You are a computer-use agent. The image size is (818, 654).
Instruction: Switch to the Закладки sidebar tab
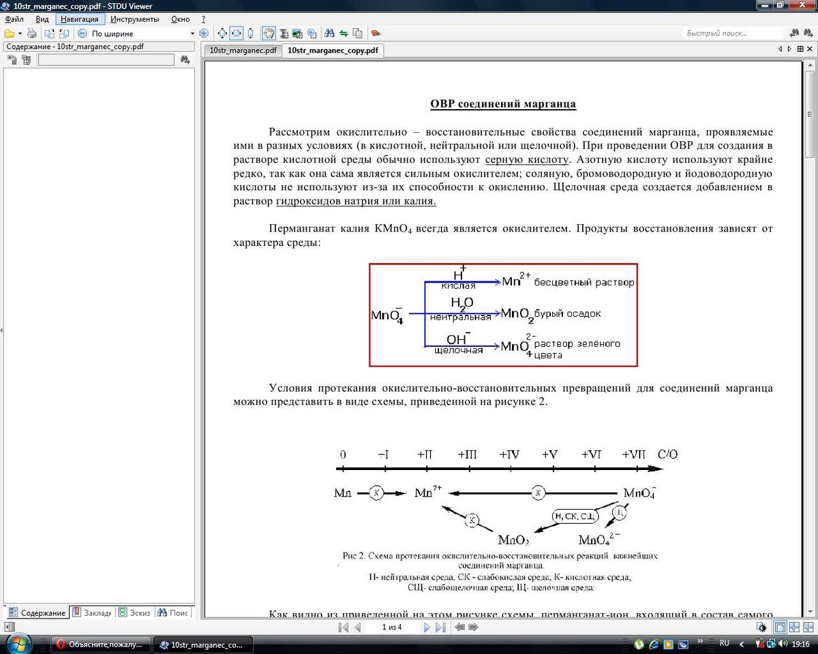point(93,612)
